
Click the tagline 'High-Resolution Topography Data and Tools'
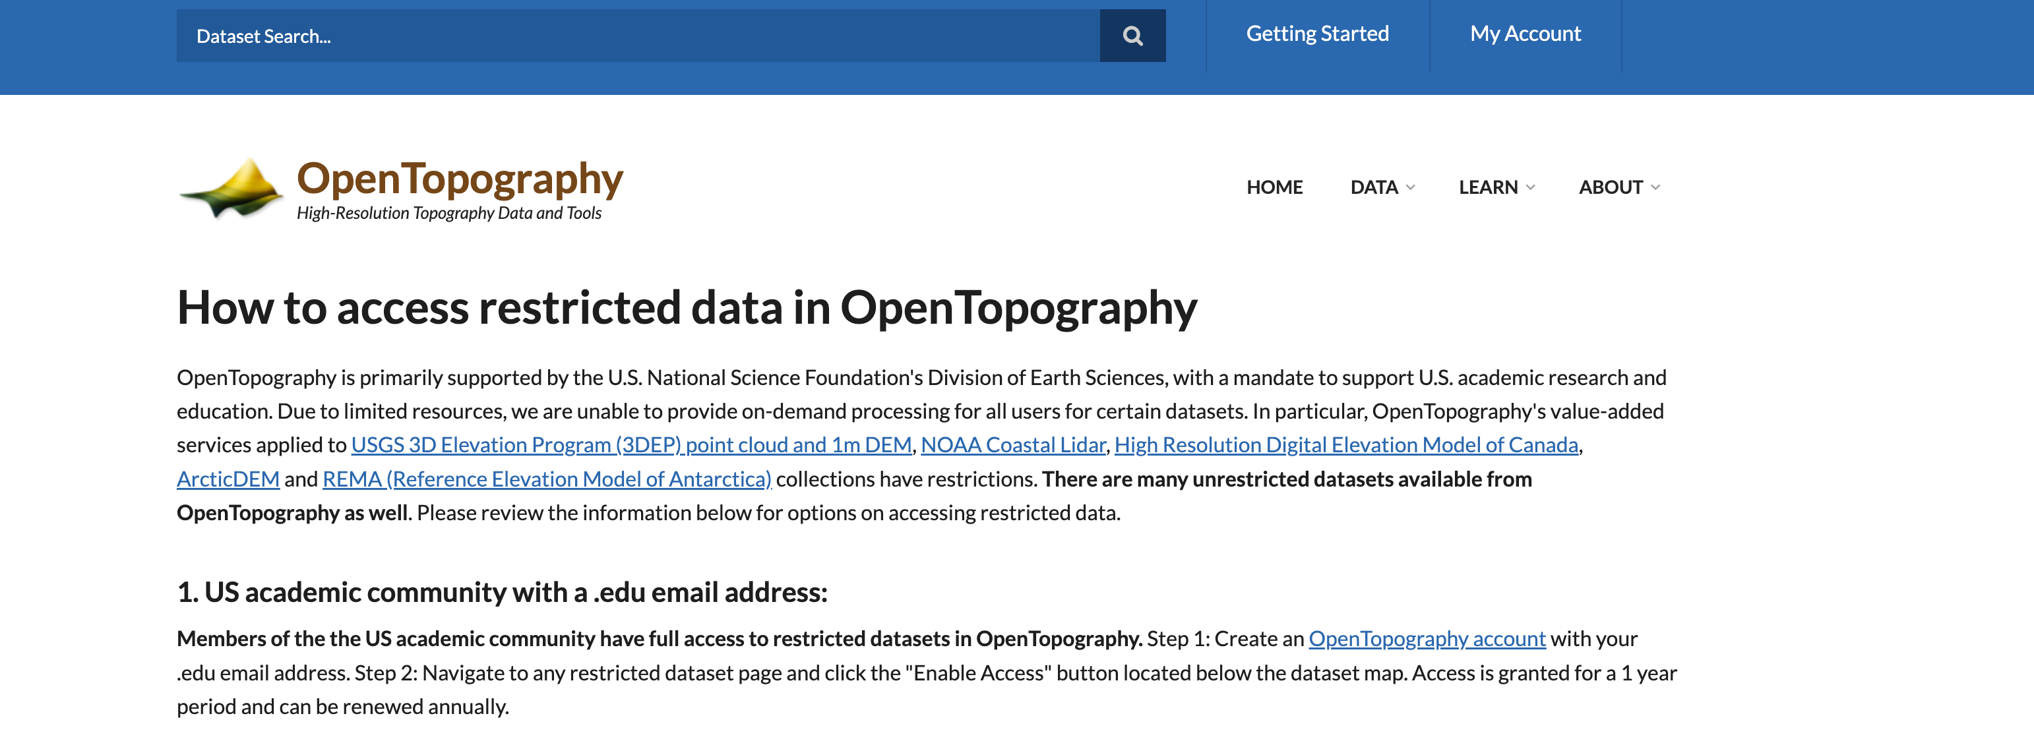point(448,213)
